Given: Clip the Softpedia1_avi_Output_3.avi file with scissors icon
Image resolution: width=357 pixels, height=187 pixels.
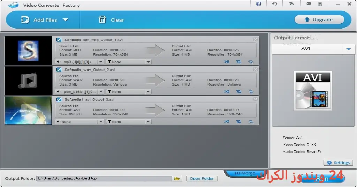Looking at the screenshot, I should coord(227,122).
